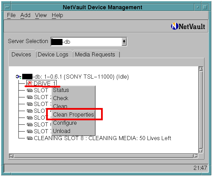Click the vertical scrollbar up arrow
The height and width of the screenshot is (176, 212).
[201, 69]
